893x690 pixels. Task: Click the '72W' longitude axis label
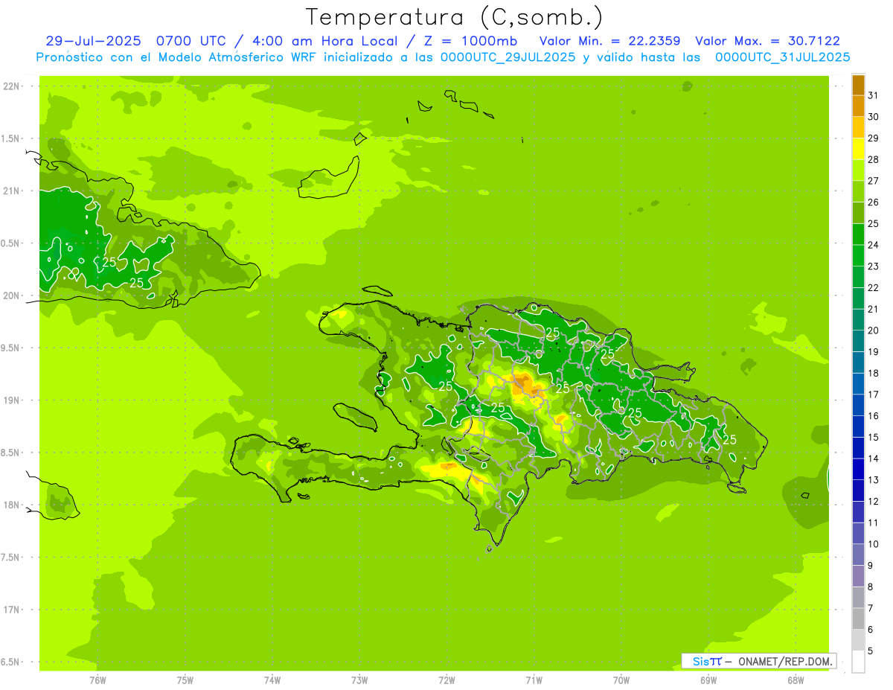(x=446, y=680)
